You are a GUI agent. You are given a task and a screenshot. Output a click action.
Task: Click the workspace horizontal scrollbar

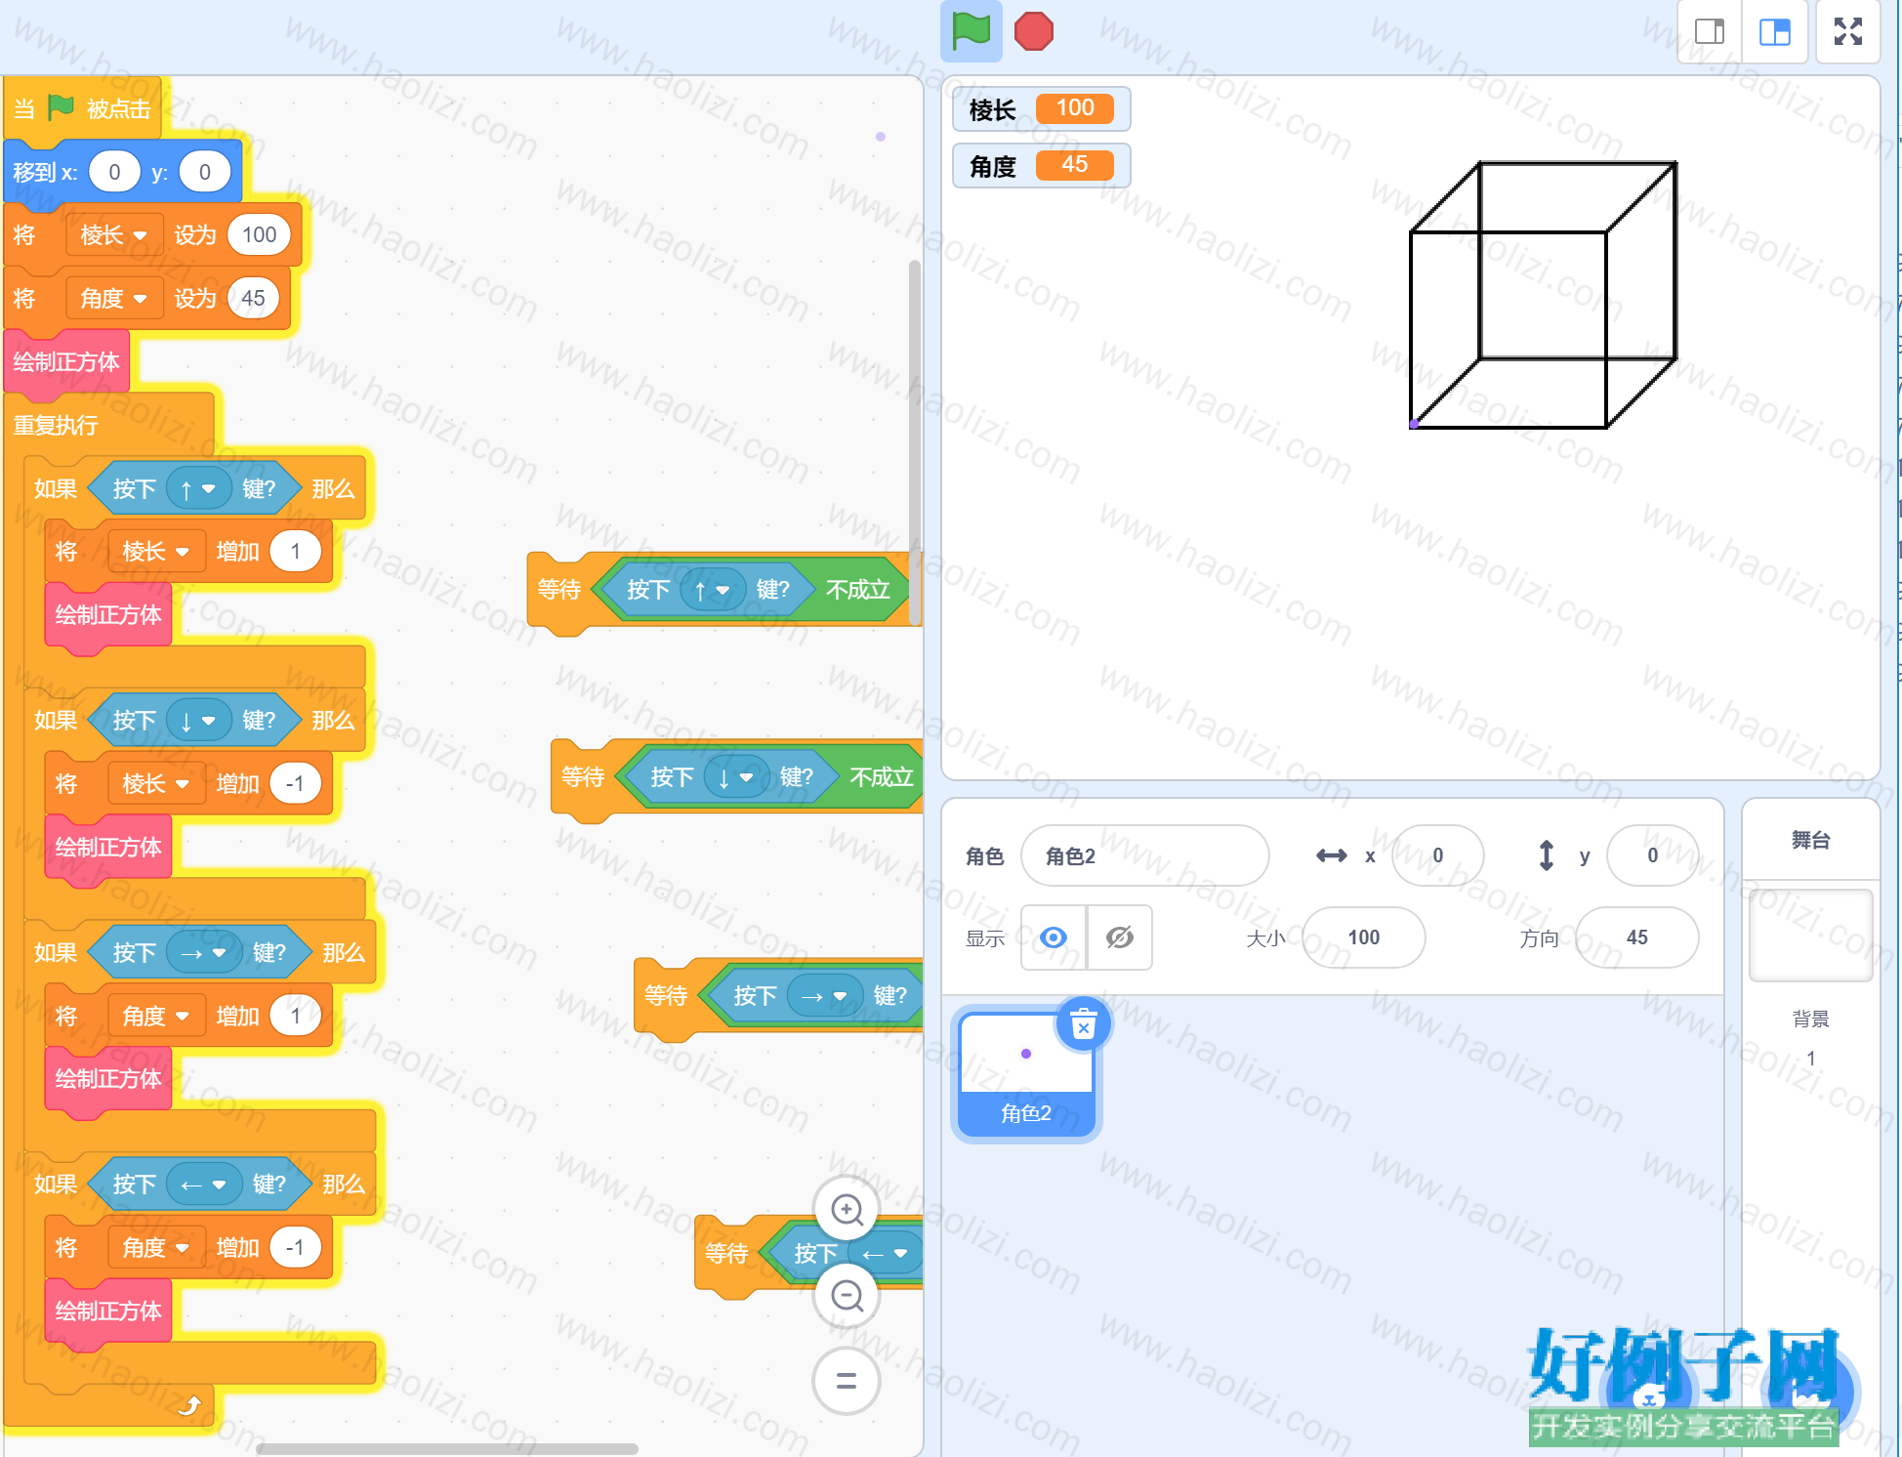[x=447, y=1449]
